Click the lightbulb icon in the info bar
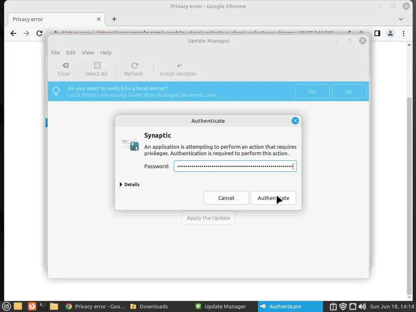Screen dimensions: 416x312 coord(56,91)
